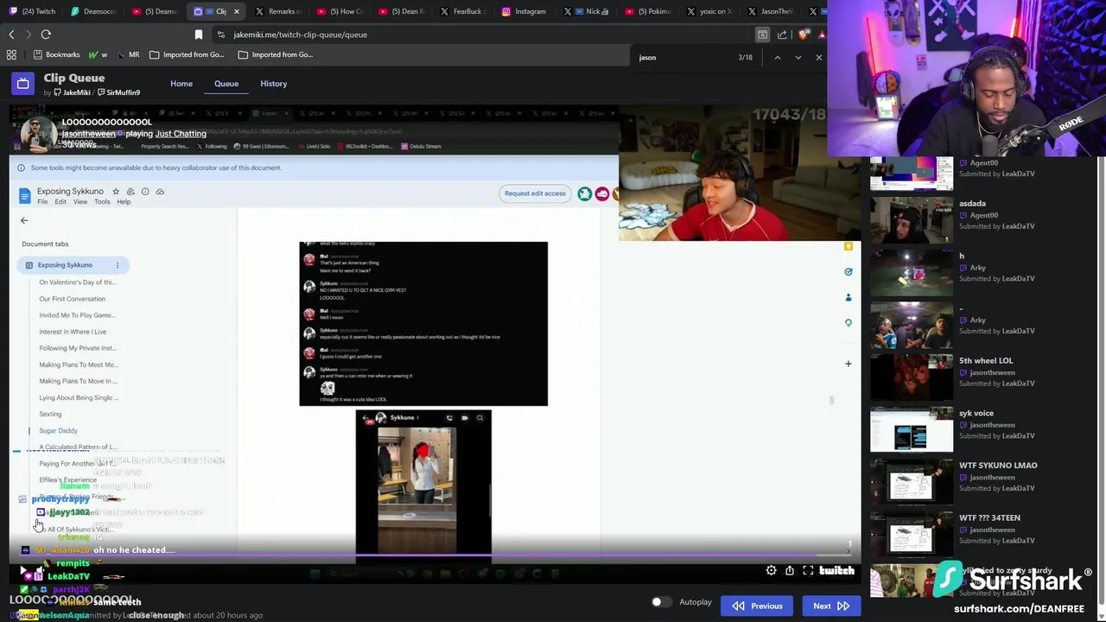Jump to Interest In Where I Live heading
The width and height of the screenshot is (1106, 622).
pos(73,332)
